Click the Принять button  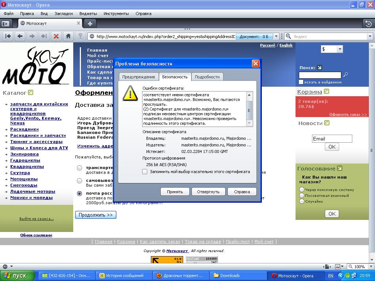175,192
